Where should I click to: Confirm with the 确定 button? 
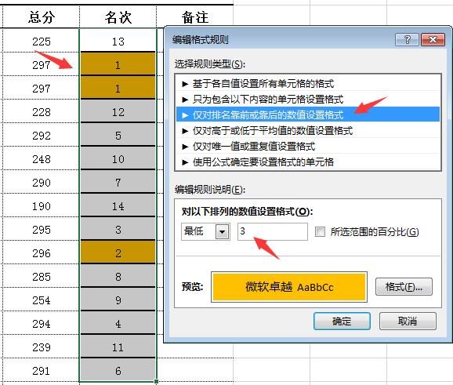pos(342,321)
